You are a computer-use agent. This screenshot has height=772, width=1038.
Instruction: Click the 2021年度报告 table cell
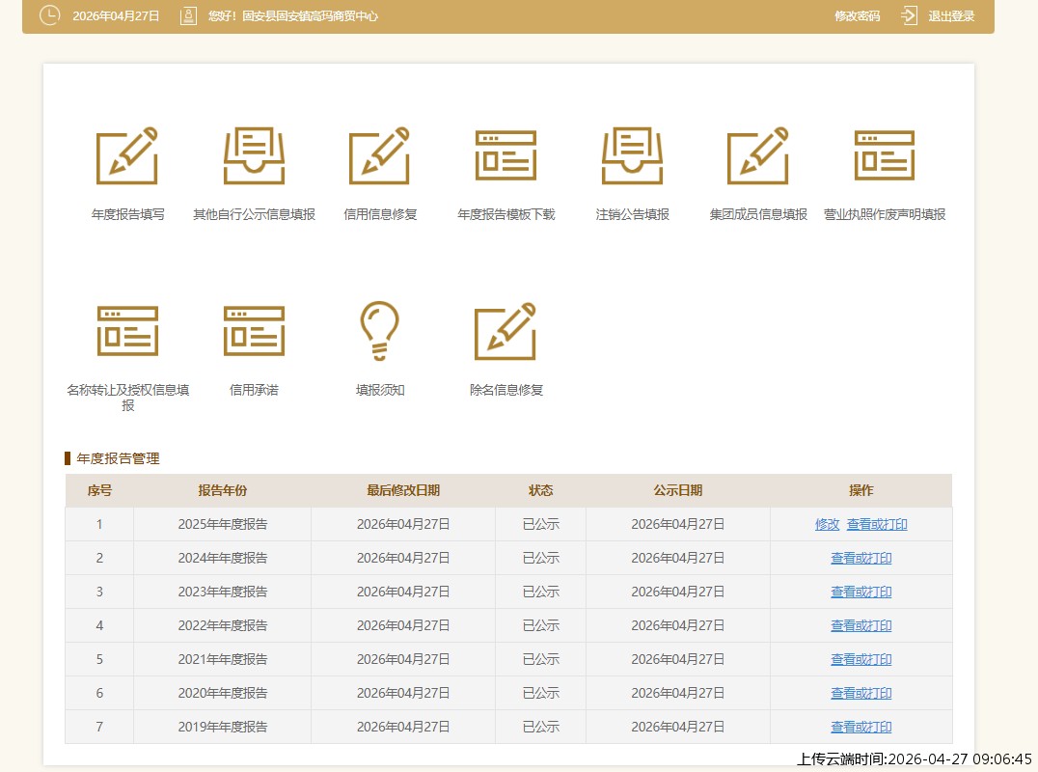(x=222, y=660)
